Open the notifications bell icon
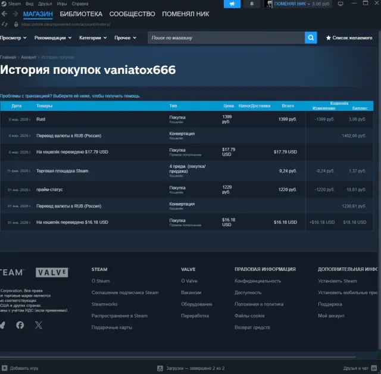The width and height of the screenshot is (381, 374). point(252,4)
